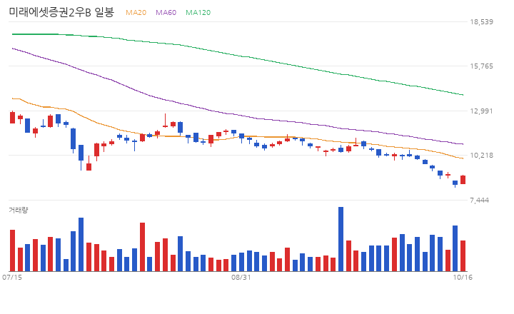
Task: Click the first red volume bar at 07/15
Action: pos(12,250)
